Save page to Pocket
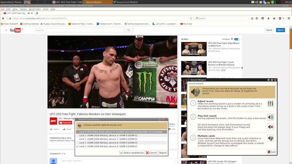The width and height of the screenshot is (292, 164). 262,19
